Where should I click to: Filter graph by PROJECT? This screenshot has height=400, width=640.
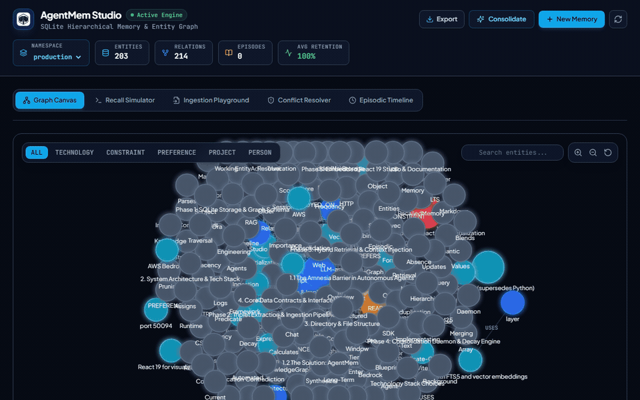[223, 153]
